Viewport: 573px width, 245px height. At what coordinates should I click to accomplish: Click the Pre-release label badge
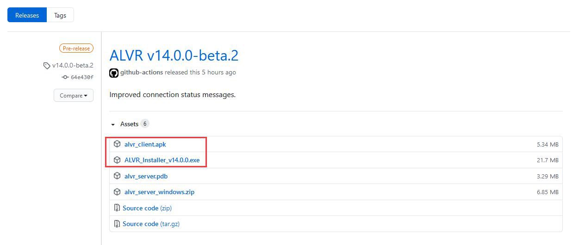click(x=76, y=48)
